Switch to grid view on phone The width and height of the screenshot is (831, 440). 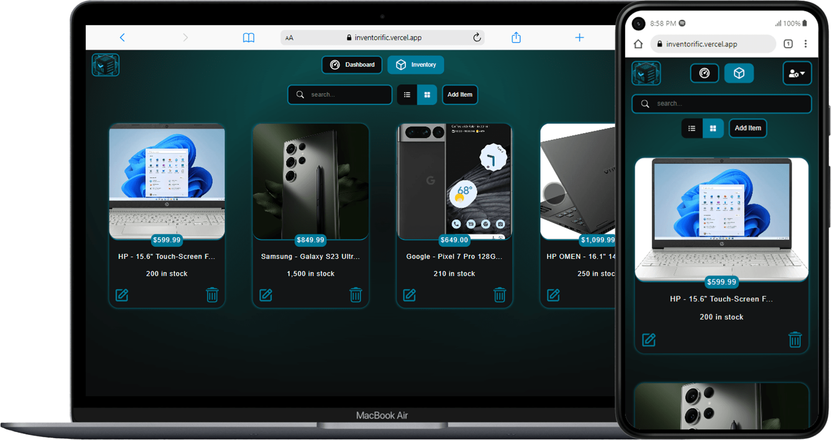(713, 128)
